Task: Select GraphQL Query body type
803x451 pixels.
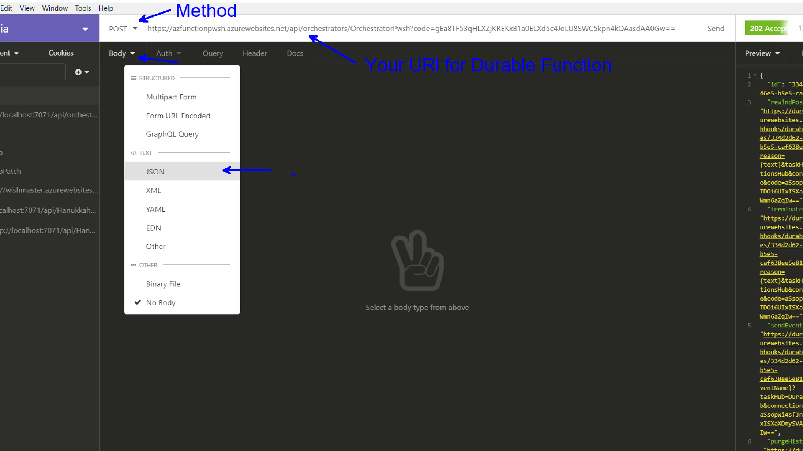Action: pos(172,134)
